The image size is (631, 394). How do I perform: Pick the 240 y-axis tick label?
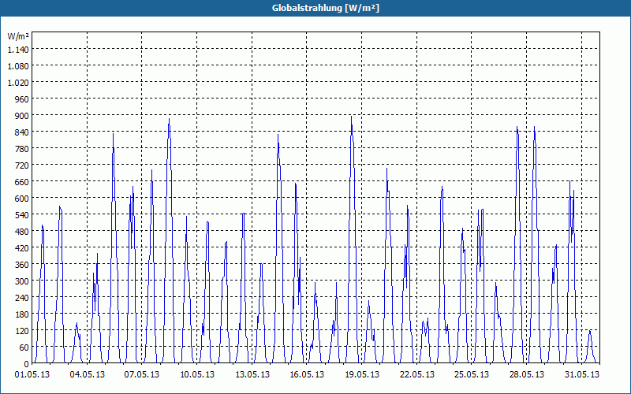(x=22, y=298)
